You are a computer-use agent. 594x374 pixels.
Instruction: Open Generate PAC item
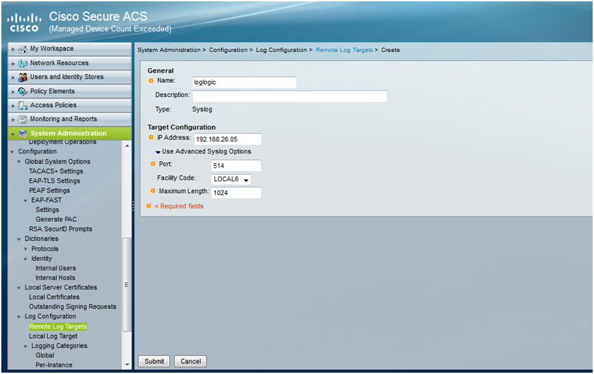pos(56,219)
